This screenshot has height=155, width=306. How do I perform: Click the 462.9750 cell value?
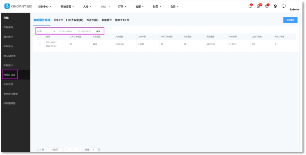point(211,44)
